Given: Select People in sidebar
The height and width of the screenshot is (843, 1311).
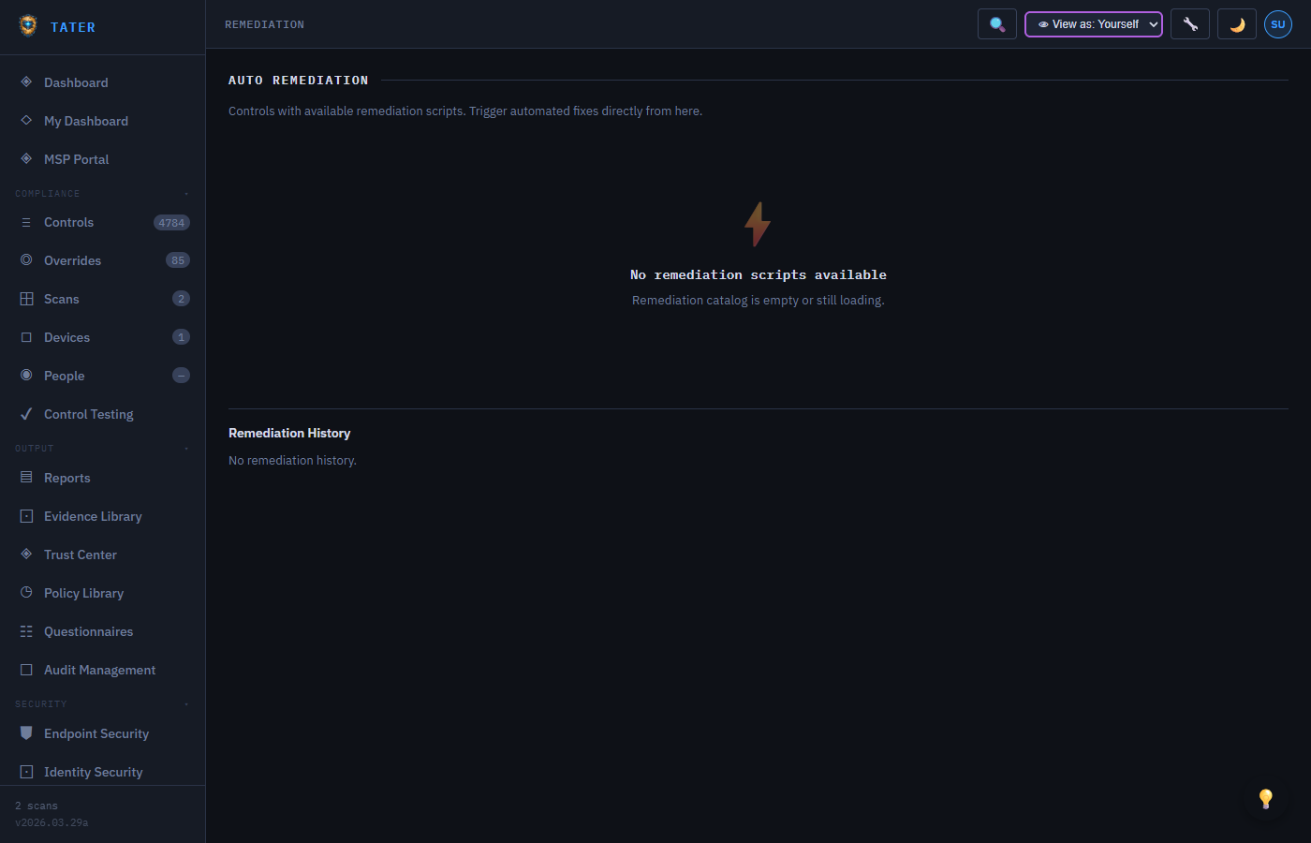Looking at the screenshot, I should pos(64,376).
